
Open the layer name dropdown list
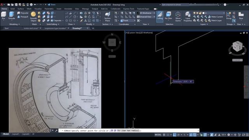[x=209, y=13]
